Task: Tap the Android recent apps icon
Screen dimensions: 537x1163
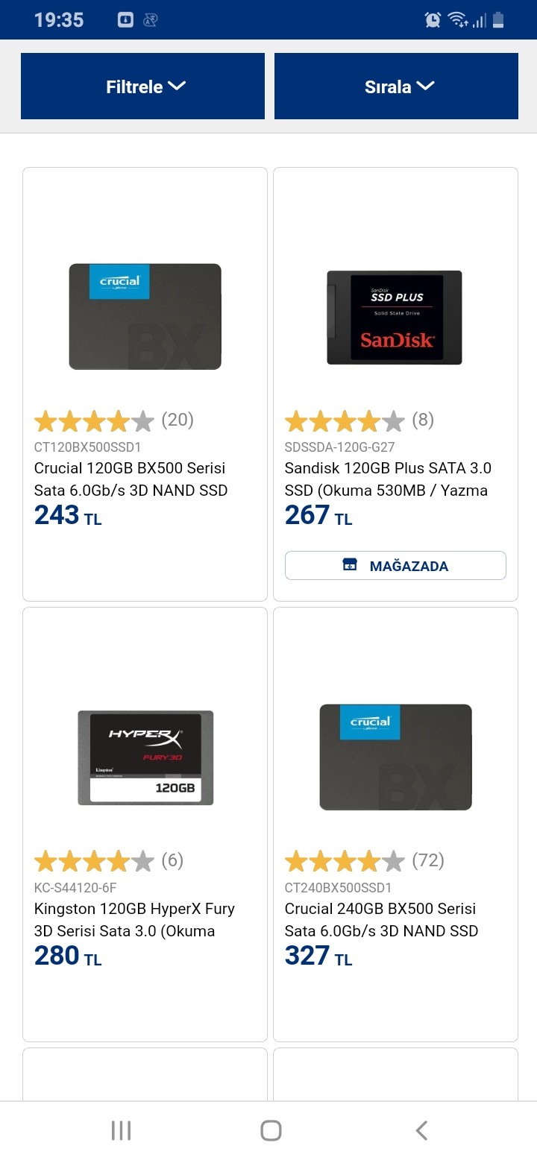Action: pyautogui.click(x=121, y=1131)
